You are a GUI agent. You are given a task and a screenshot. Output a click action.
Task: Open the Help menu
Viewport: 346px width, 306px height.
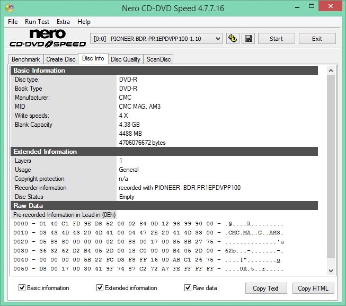[x=84, y=22]
